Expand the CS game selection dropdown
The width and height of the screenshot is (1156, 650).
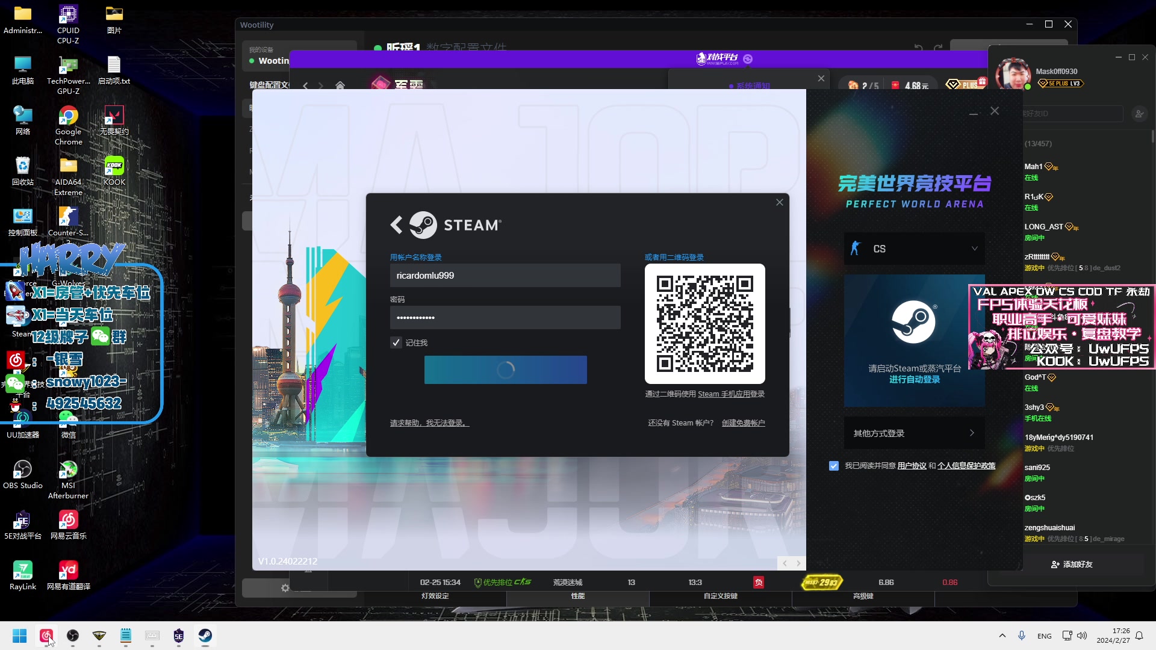pos(915,249)
